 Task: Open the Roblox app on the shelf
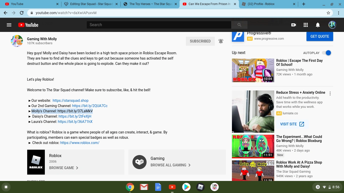(x=200, y=187)
